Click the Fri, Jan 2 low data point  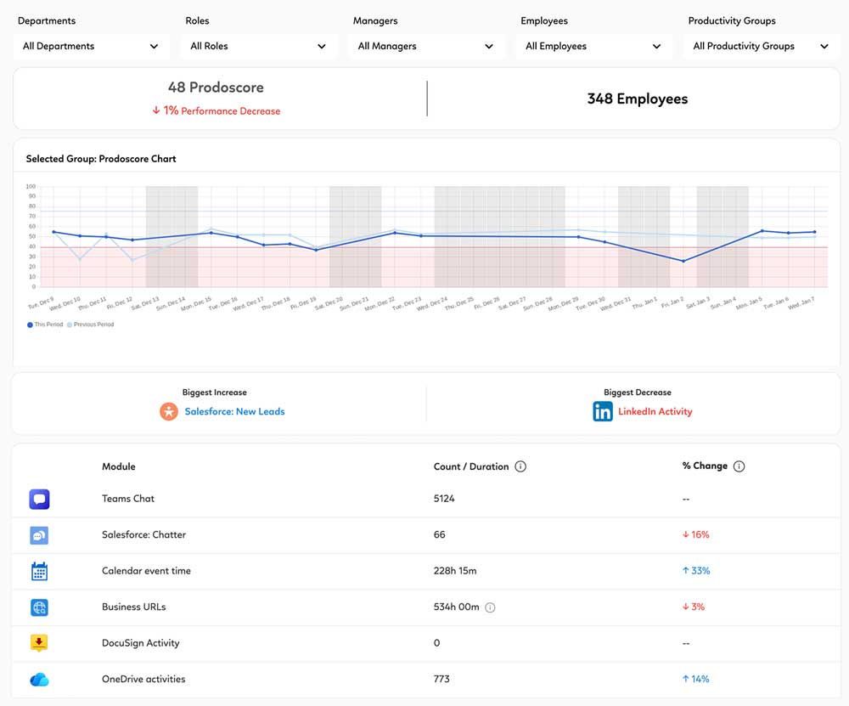pos(683,261)
